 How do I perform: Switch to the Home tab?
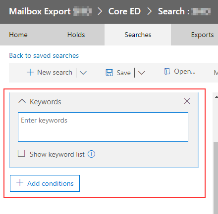tap(18, 35)
